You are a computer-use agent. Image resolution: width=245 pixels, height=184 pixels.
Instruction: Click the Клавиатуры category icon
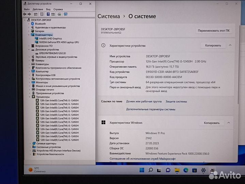33,64
